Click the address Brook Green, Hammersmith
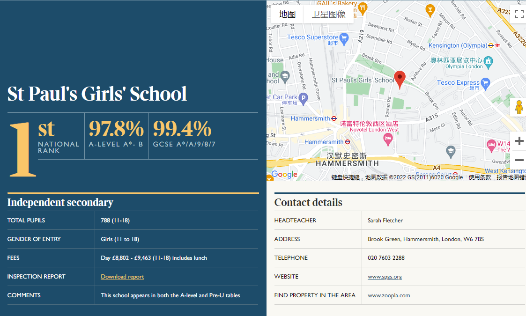 coord(426,239)
